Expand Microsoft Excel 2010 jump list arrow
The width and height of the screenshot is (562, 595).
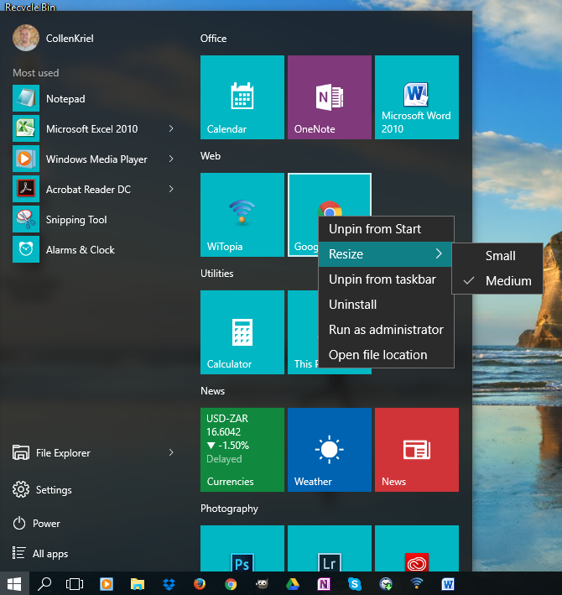(x=171, y=128)
